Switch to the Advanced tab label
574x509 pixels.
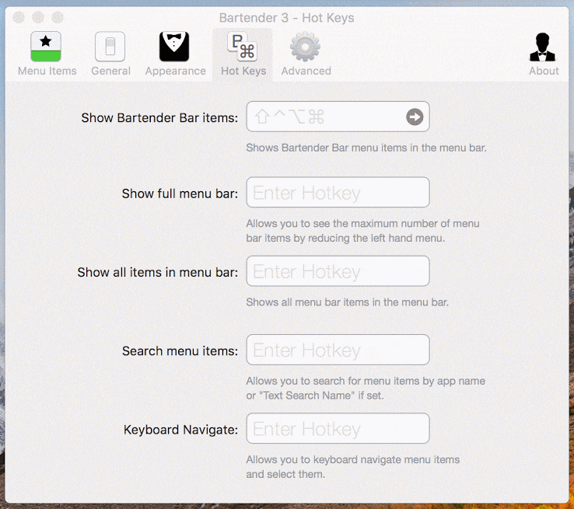coord(306,71)
